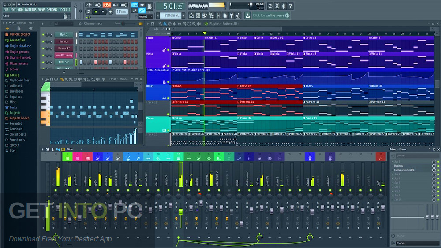Open channel rack menu arrow
The width and height of the screenshot is (441, 248).
pos(43,24)
